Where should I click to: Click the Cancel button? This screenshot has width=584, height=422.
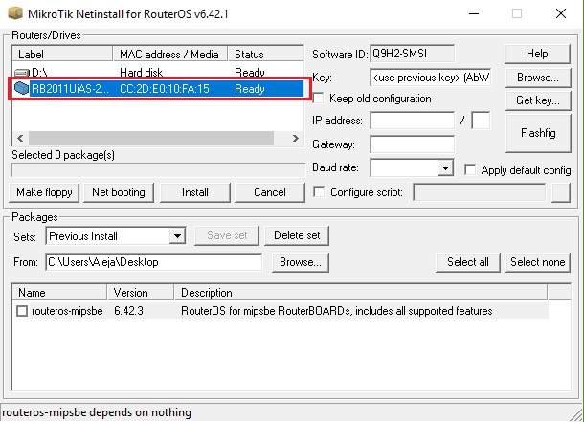point(270,192)
